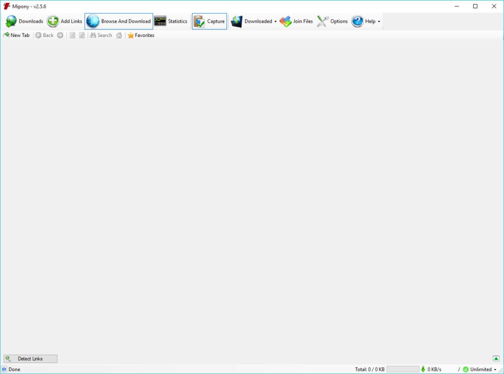Click the green download speed arrow icon
Viewport: 504px width, 374px height.
[423, 370]
